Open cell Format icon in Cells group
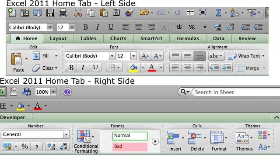The image size is (280, 157). (x=217, y=137)
